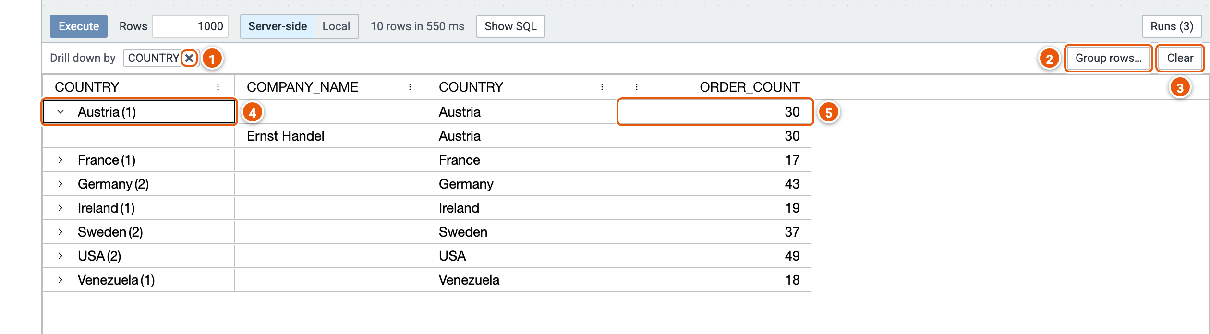Select Austria cell in Ernst Handel row

click(x=523, y=136)
